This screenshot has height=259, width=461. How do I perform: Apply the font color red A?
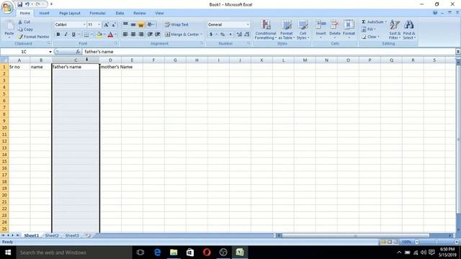click(110, 35)
